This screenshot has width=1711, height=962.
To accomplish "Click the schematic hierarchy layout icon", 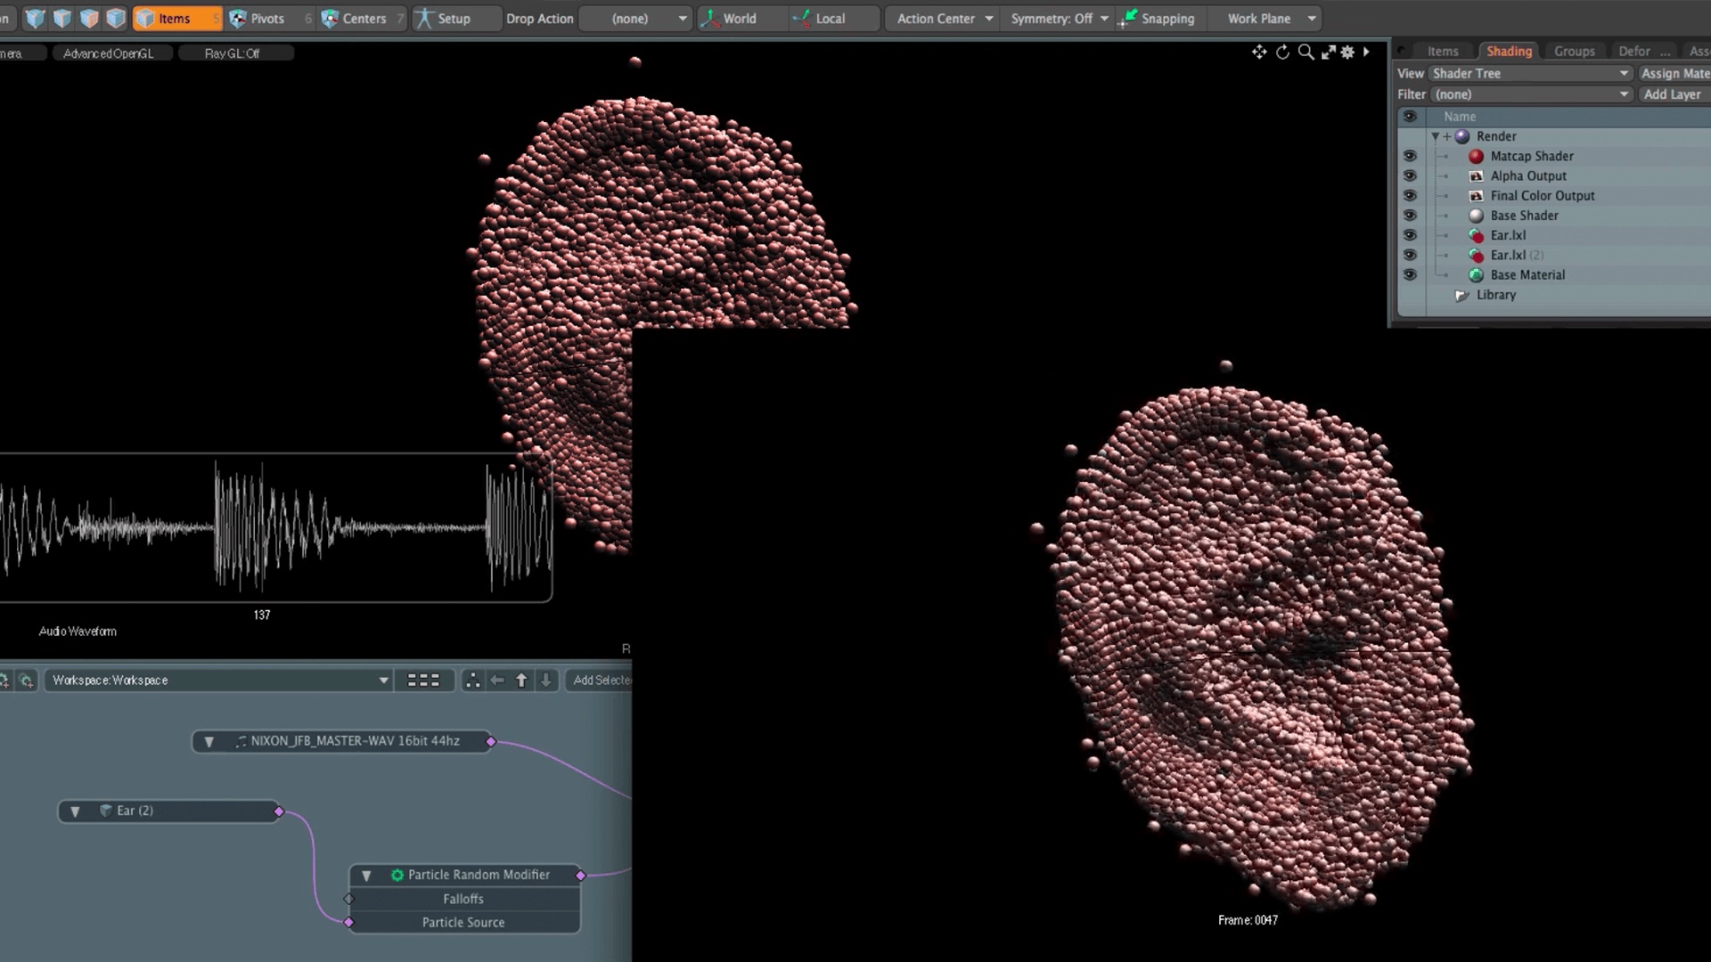I will pos(473,681).
